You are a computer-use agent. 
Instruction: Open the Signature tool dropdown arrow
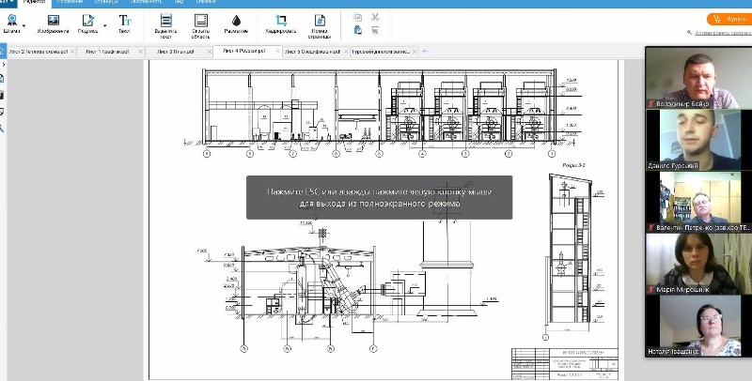coord(103,23)
